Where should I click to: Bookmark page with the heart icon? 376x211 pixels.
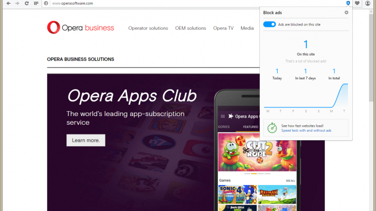click(357, 3)
